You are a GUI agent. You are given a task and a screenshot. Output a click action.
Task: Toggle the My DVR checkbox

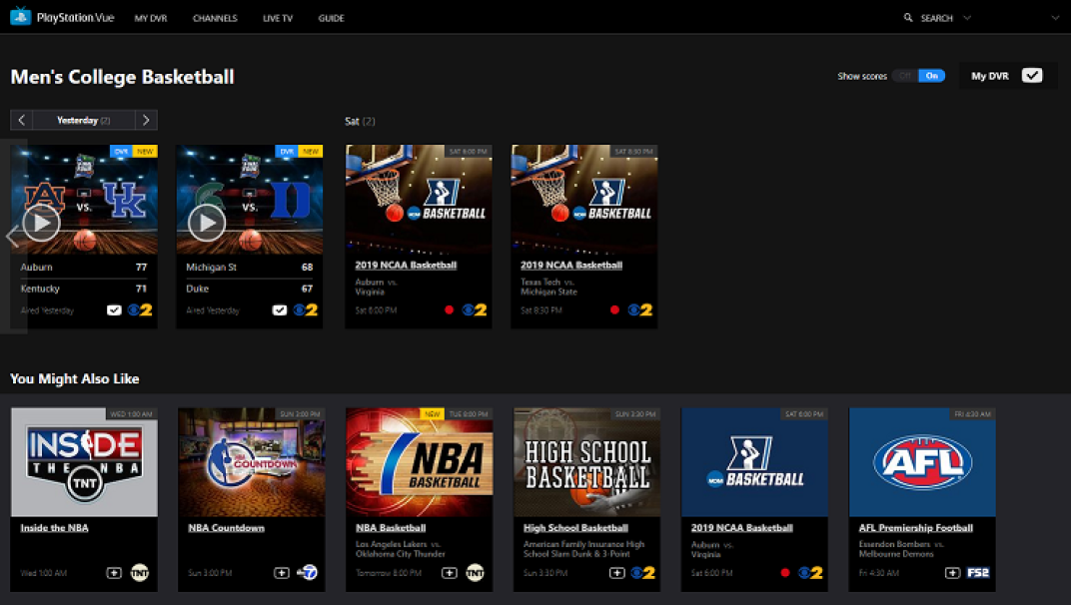(1032, 75)
